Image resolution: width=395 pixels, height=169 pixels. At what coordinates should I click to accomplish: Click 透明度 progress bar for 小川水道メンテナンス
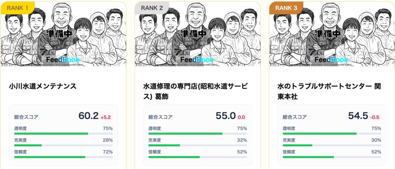click(x=63, y=134)
